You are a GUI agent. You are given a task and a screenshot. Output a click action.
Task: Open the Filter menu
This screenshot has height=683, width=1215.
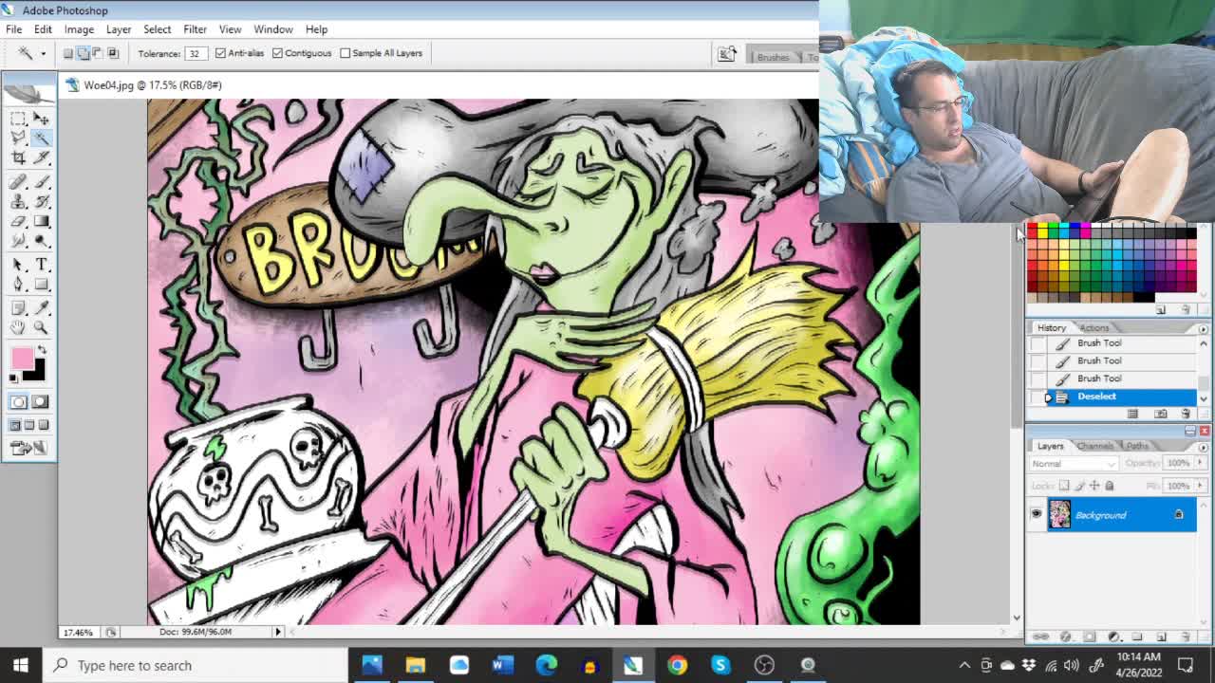[195, 29]
